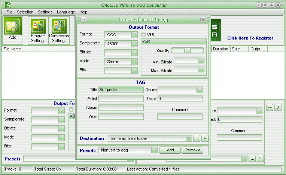The height and width of the screenshot is (175, 286).
Task: Click 'Total Sizes: 0b' status text
Action: point(48,169)
